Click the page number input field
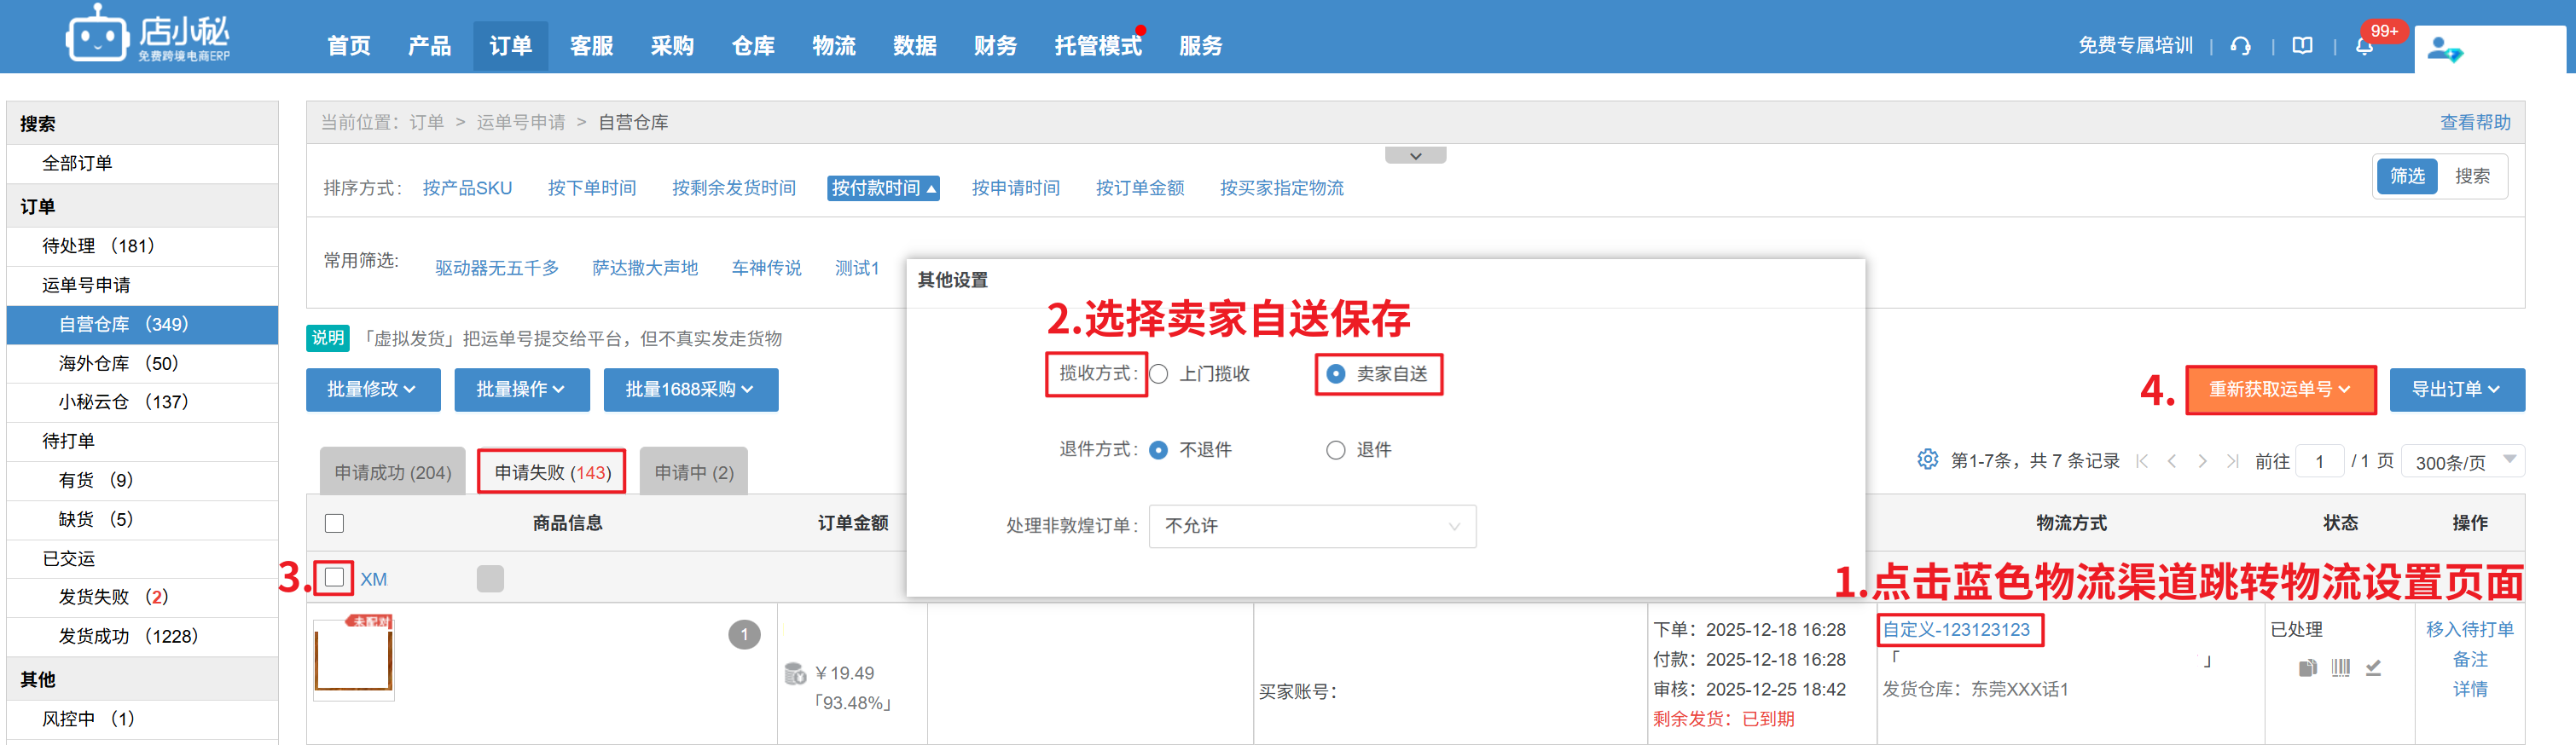This screenshot has height=745, width=2576. (2319, 461)
